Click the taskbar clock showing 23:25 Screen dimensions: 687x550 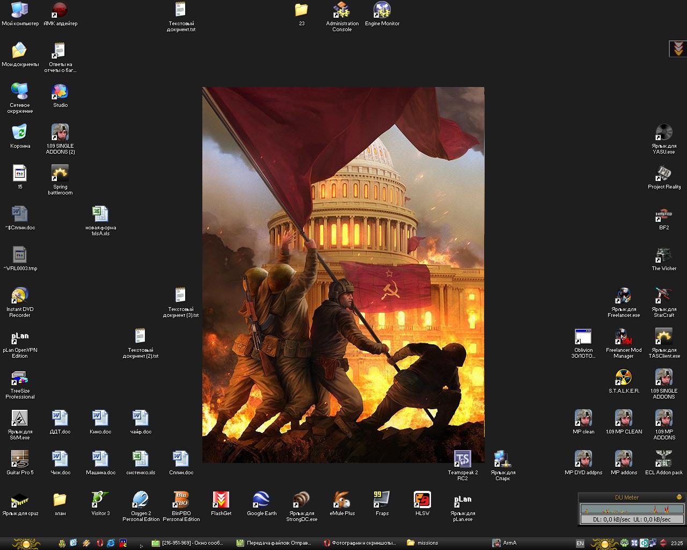(677, 544)
